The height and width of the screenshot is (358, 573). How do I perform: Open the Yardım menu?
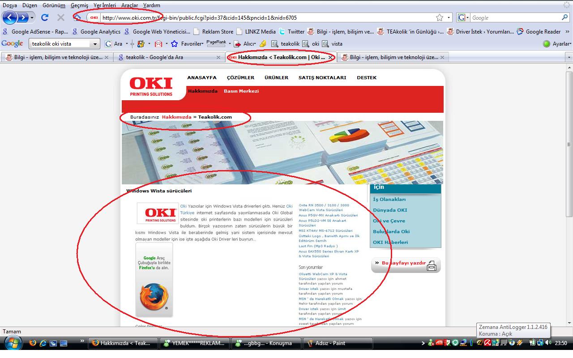[152, 5]
